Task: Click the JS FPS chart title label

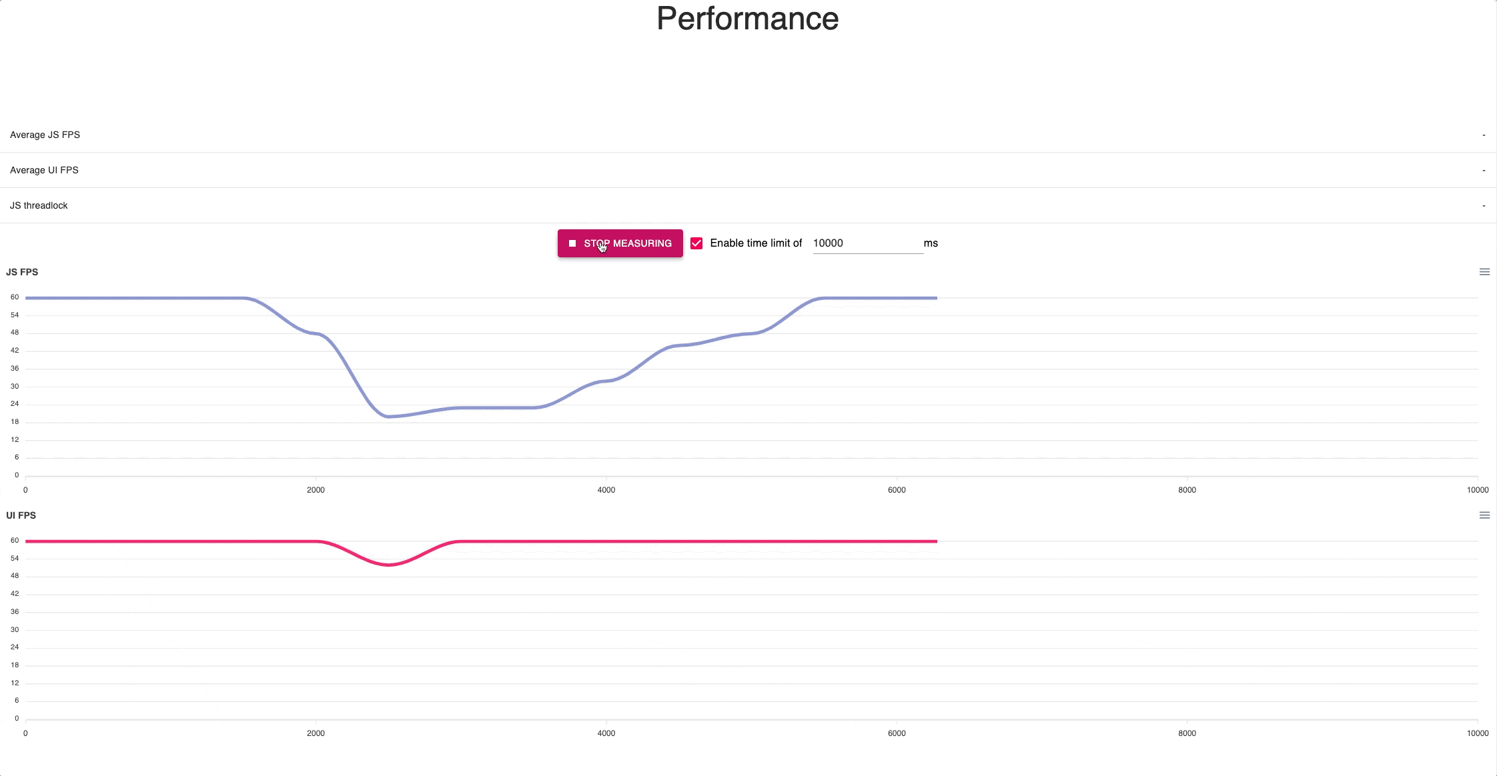Action: coord(21,272)
